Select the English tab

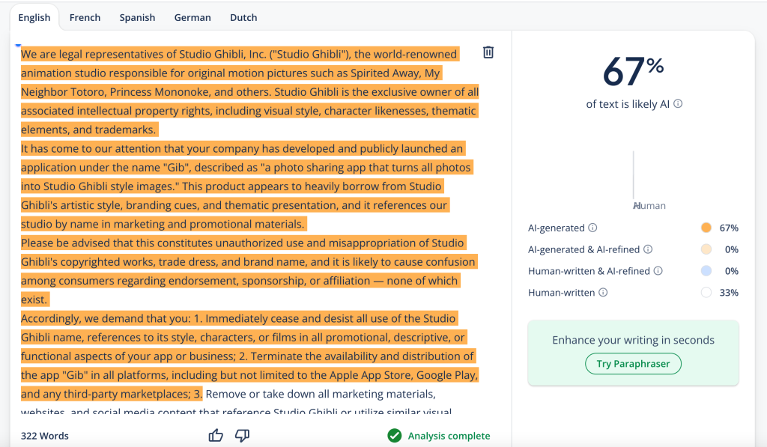[x=34, y=17]
